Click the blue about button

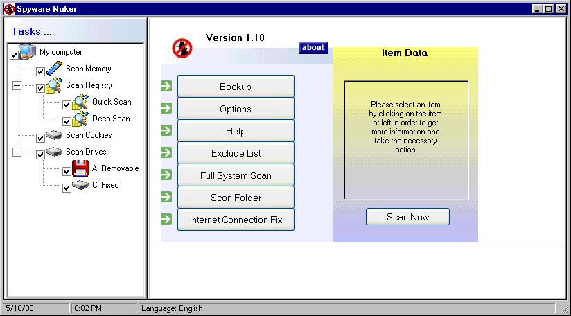pos(313,47)
